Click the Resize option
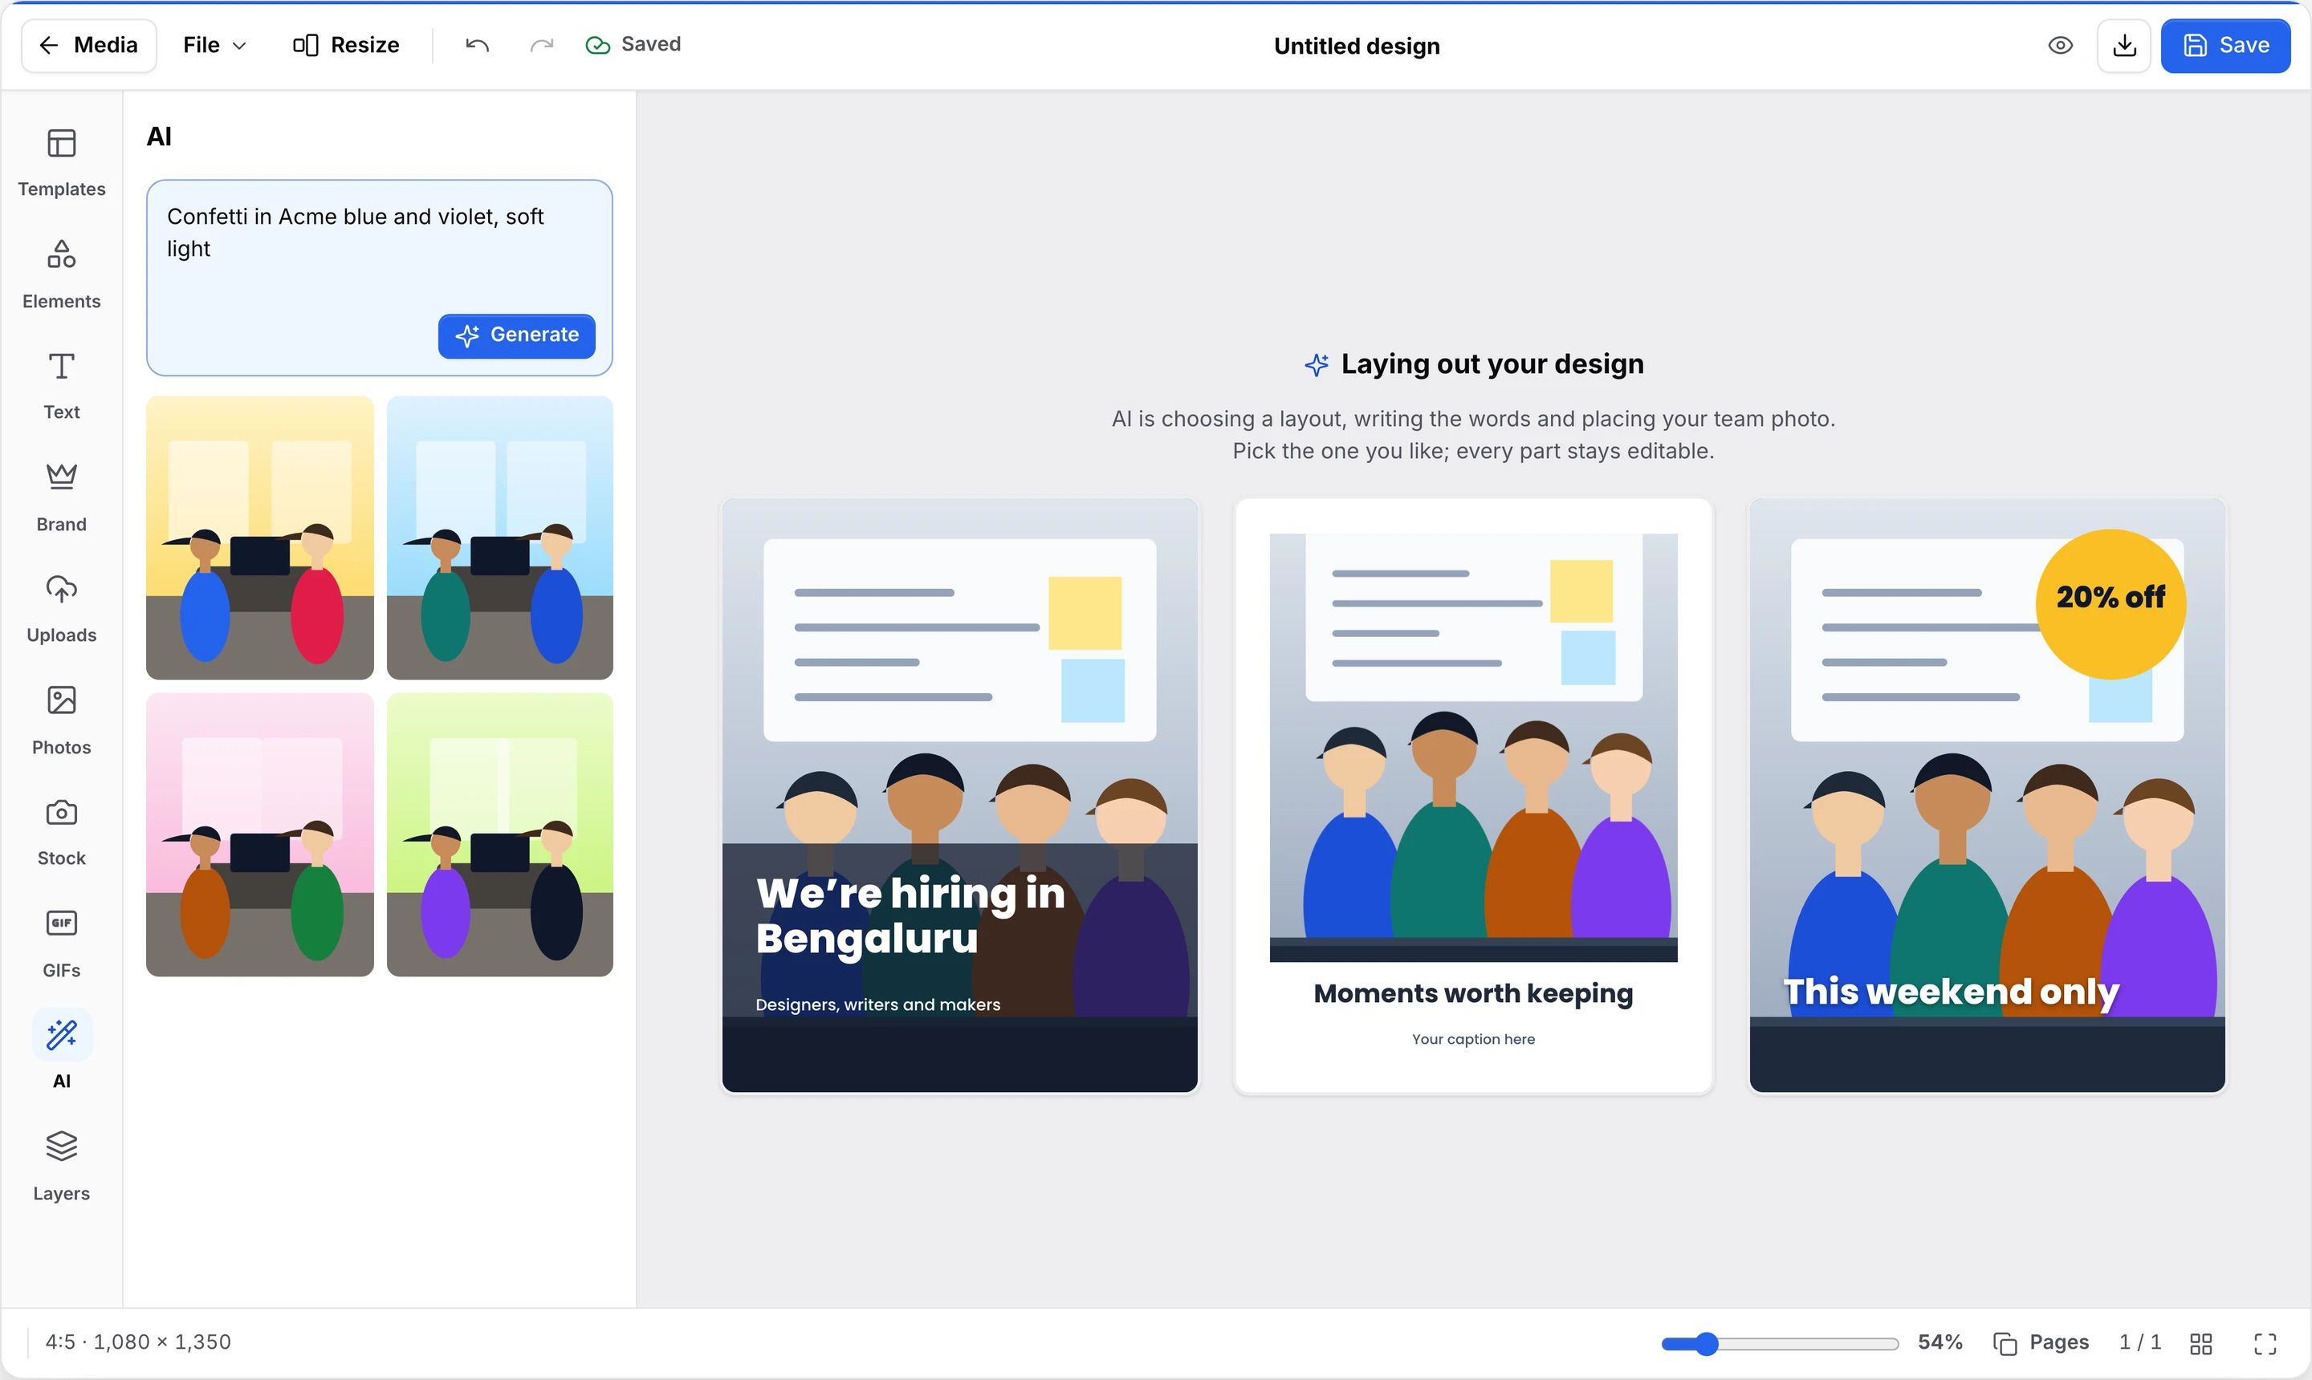This screenshot has width=2312, height=1380. 345,45
